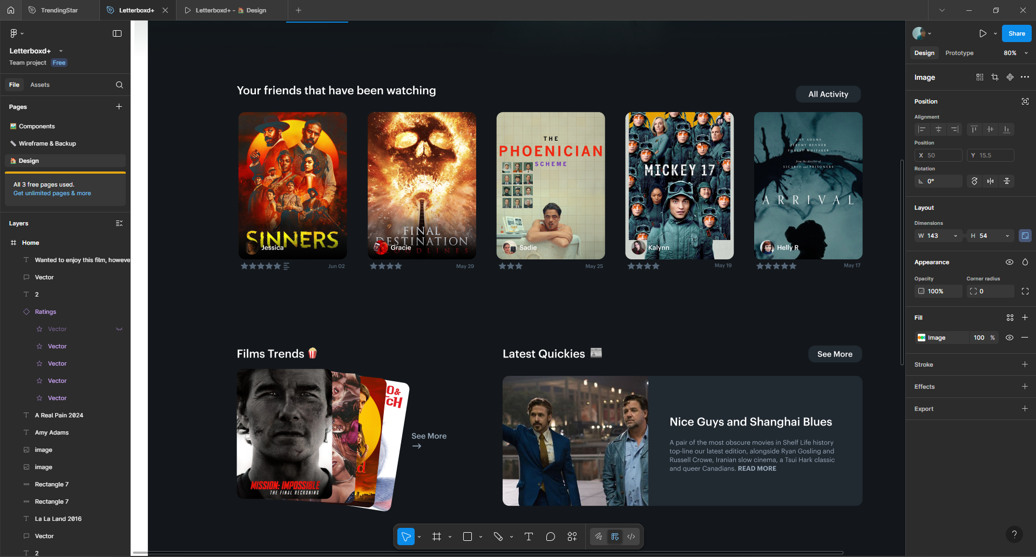1036x557 pixels.
Task: Click the Image fill swatch
Action: 922,338
